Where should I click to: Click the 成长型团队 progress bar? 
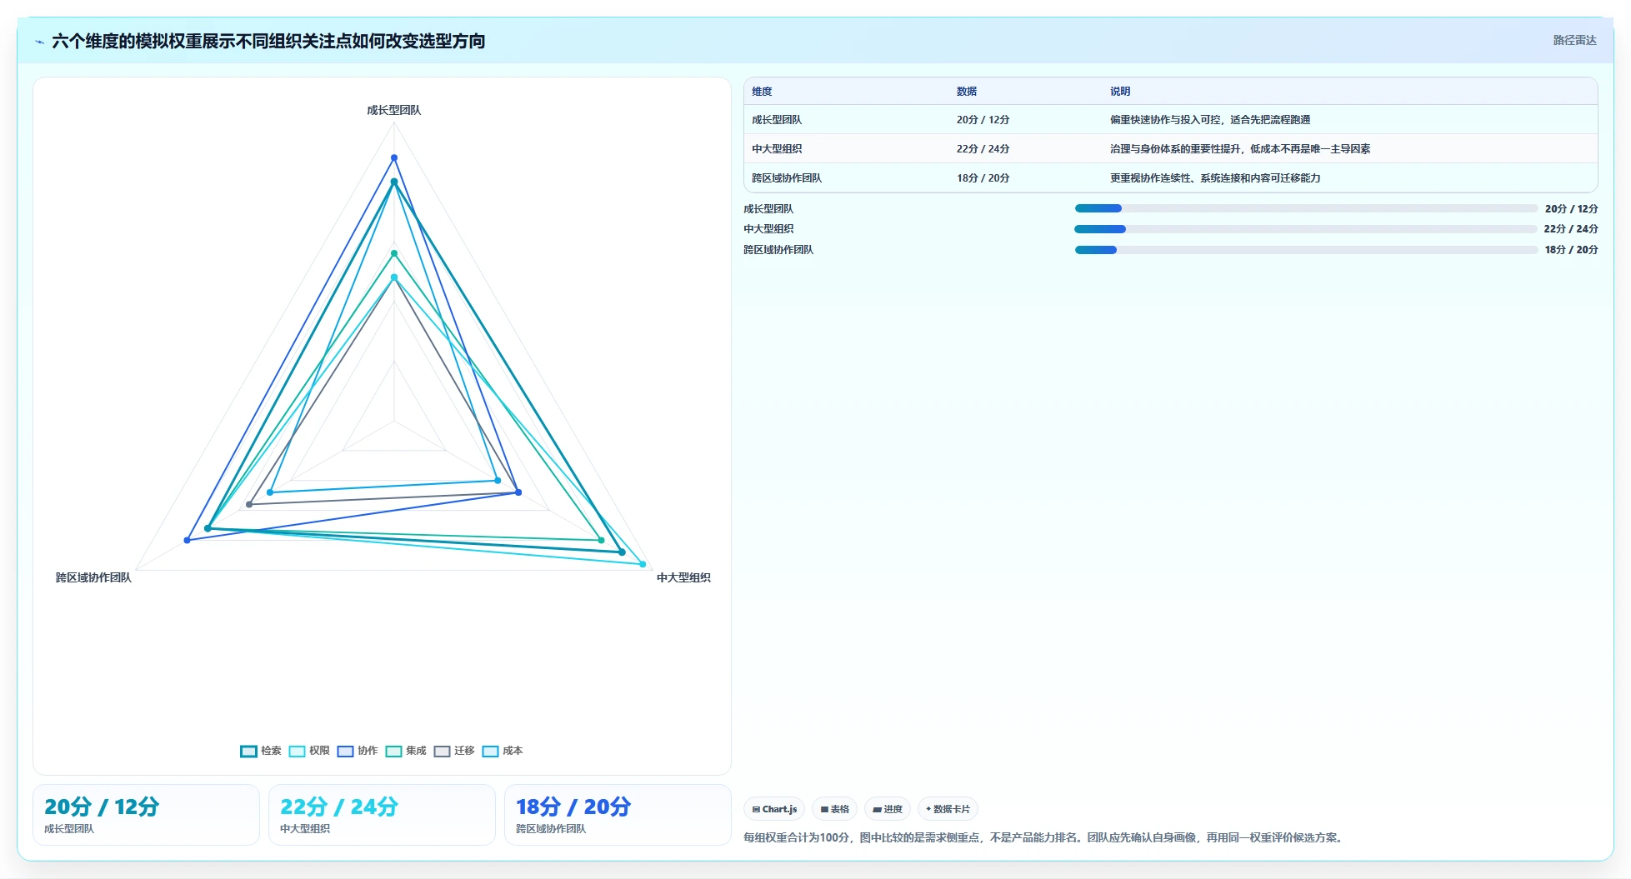pyautogui.click(x=1306, y=208)
